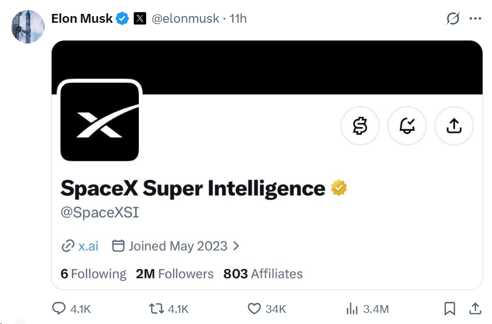Screen dimensions: 492x324
Task: Click the SpaceX logo profile picture
Action: (99, 122)
